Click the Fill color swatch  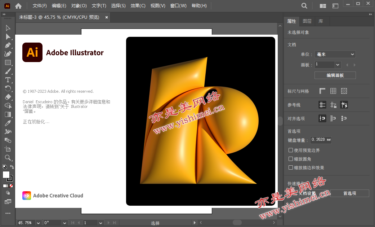(6, 175)
